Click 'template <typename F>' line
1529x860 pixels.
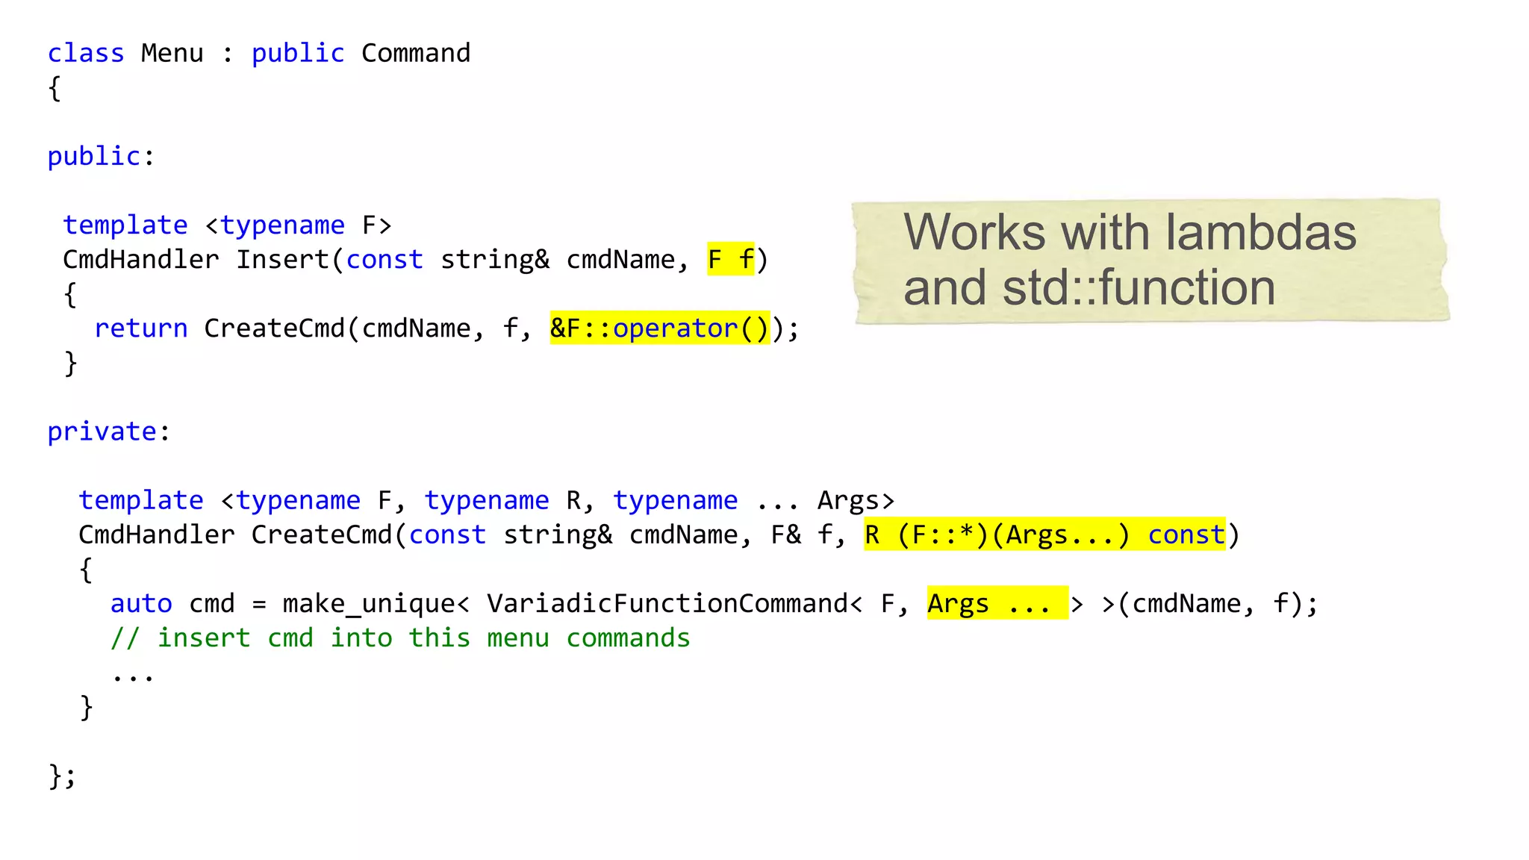(x=228, y=225)
